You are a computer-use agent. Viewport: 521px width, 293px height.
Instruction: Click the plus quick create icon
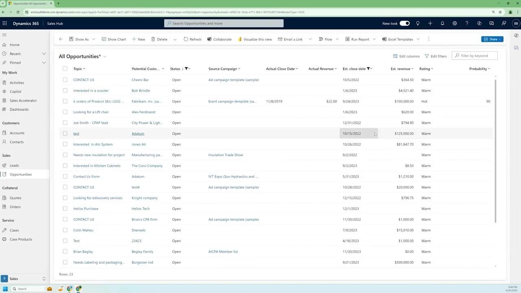click(430, 23)
